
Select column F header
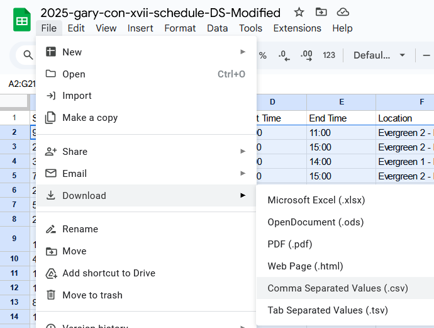point(405,102)
